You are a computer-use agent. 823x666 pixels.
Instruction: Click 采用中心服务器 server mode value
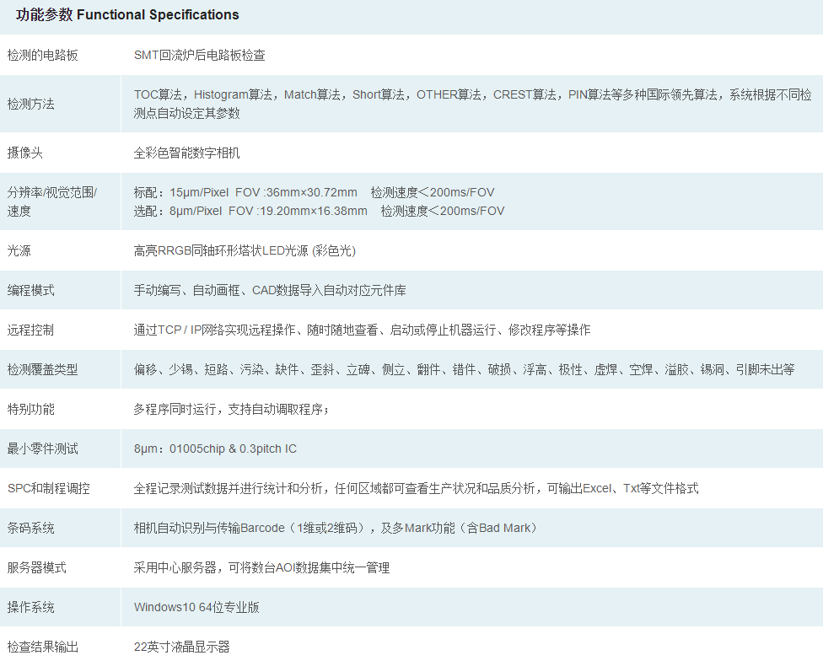262,567
